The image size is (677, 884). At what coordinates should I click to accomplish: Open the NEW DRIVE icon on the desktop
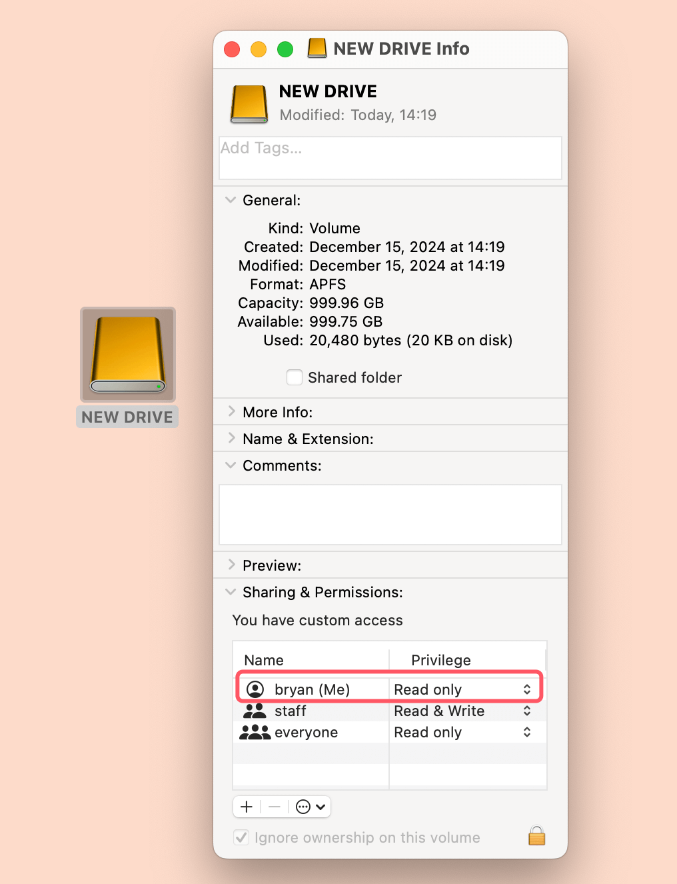(x=127, y=354)
